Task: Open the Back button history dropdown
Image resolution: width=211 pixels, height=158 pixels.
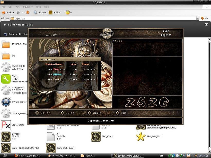Action: (14, 13)
